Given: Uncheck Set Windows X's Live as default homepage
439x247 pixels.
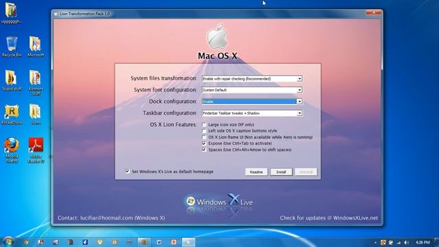Looking at the screenshot, I should click(x=128, y=172).
